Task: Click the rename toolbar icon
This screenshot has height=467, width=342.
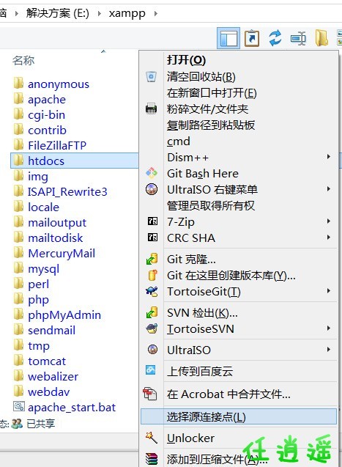Action: tap(298, 38)
